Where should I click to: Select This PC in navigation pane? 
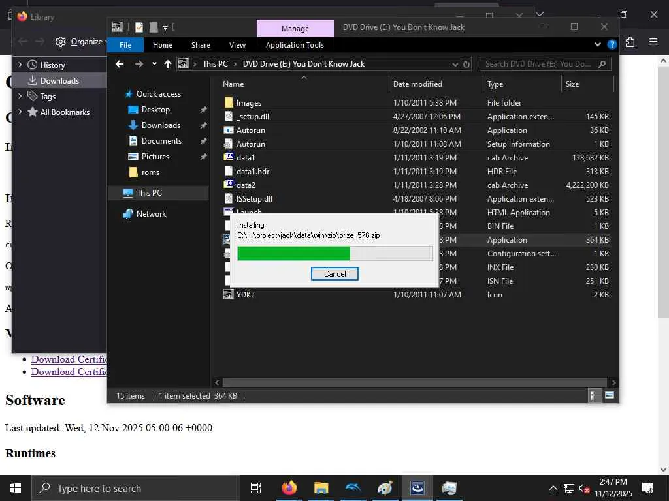[x=149, y=192]
